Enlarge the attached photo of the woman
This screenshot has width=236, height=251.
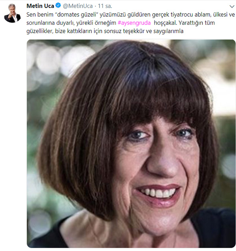coord(131,143)
